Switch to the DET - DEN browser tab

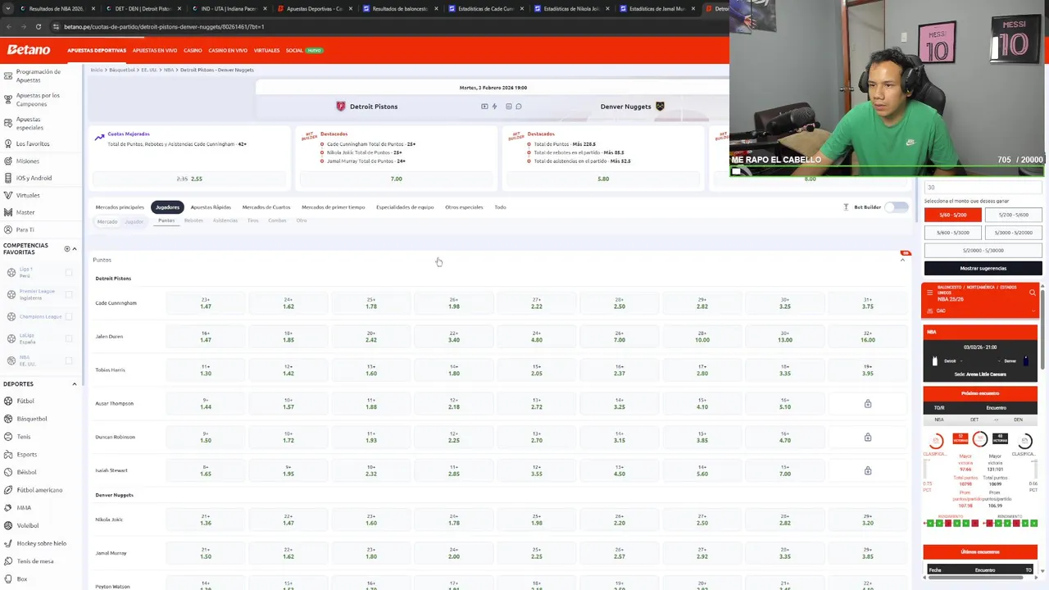[143, 9]
